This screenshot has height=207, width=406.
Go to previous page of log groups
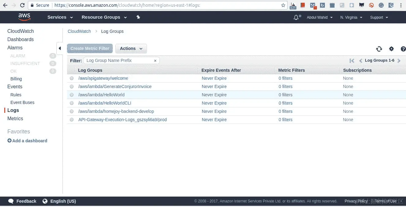tap(361, 61)
